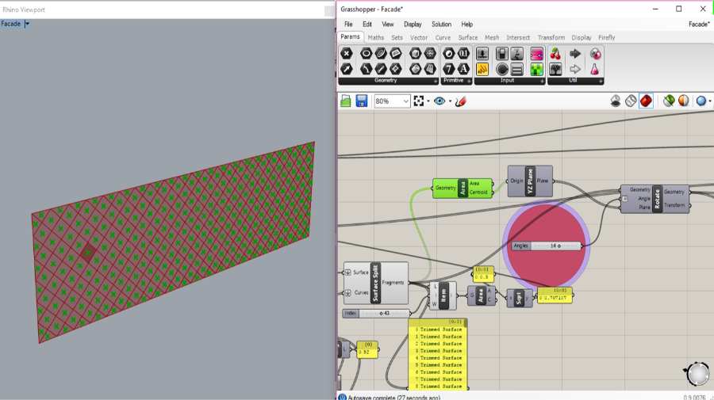The image size is (714, 400).
Task: Expand the Input panel plus button
Action: pos(542,82)
